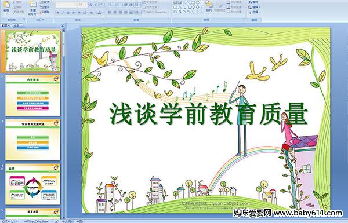This screenshot has height=223, width=348.
Task: Open Shape Effects options
Action: (235, 12)
